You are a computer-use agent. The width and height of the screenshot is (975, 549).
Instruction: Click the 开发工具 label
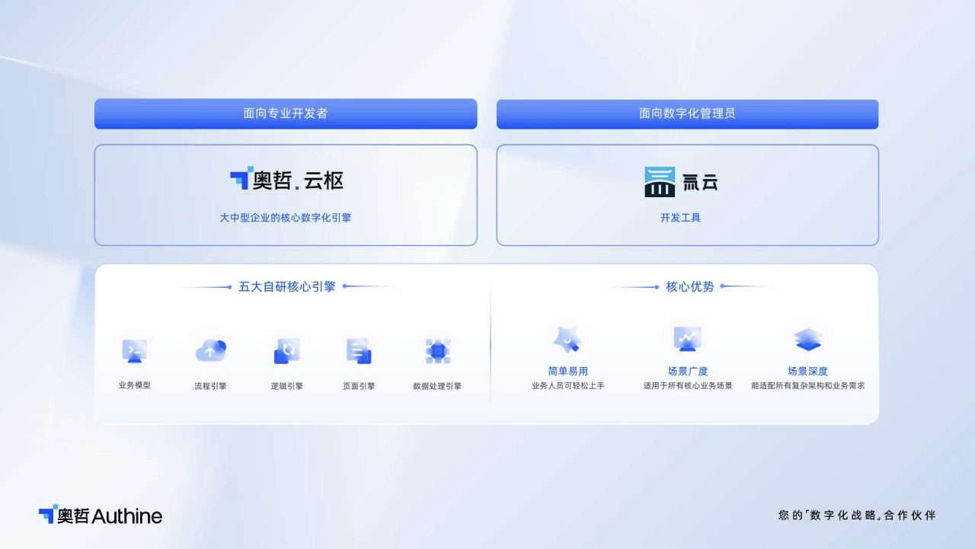[x=680, y=218]
